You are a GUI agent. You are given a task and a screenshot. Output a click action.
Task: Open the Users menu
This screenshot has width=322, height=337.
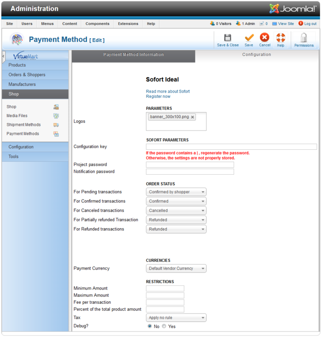pos(27,24)
